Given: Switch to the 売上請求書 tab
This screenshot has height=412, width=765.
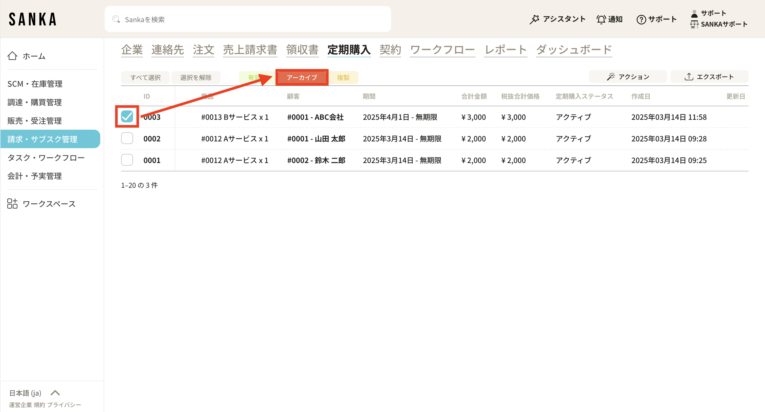Looking at the screenshot, I should pos(250,49).
